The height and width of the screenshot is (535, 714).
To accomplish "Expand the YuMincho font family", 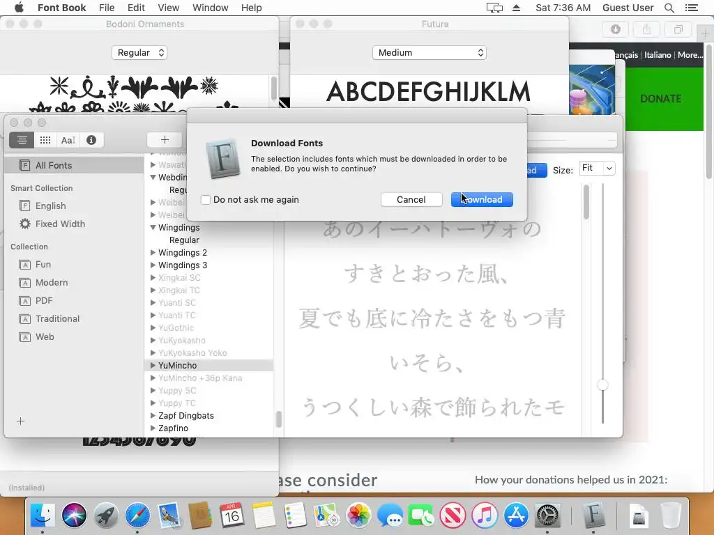I will (153, 365).
